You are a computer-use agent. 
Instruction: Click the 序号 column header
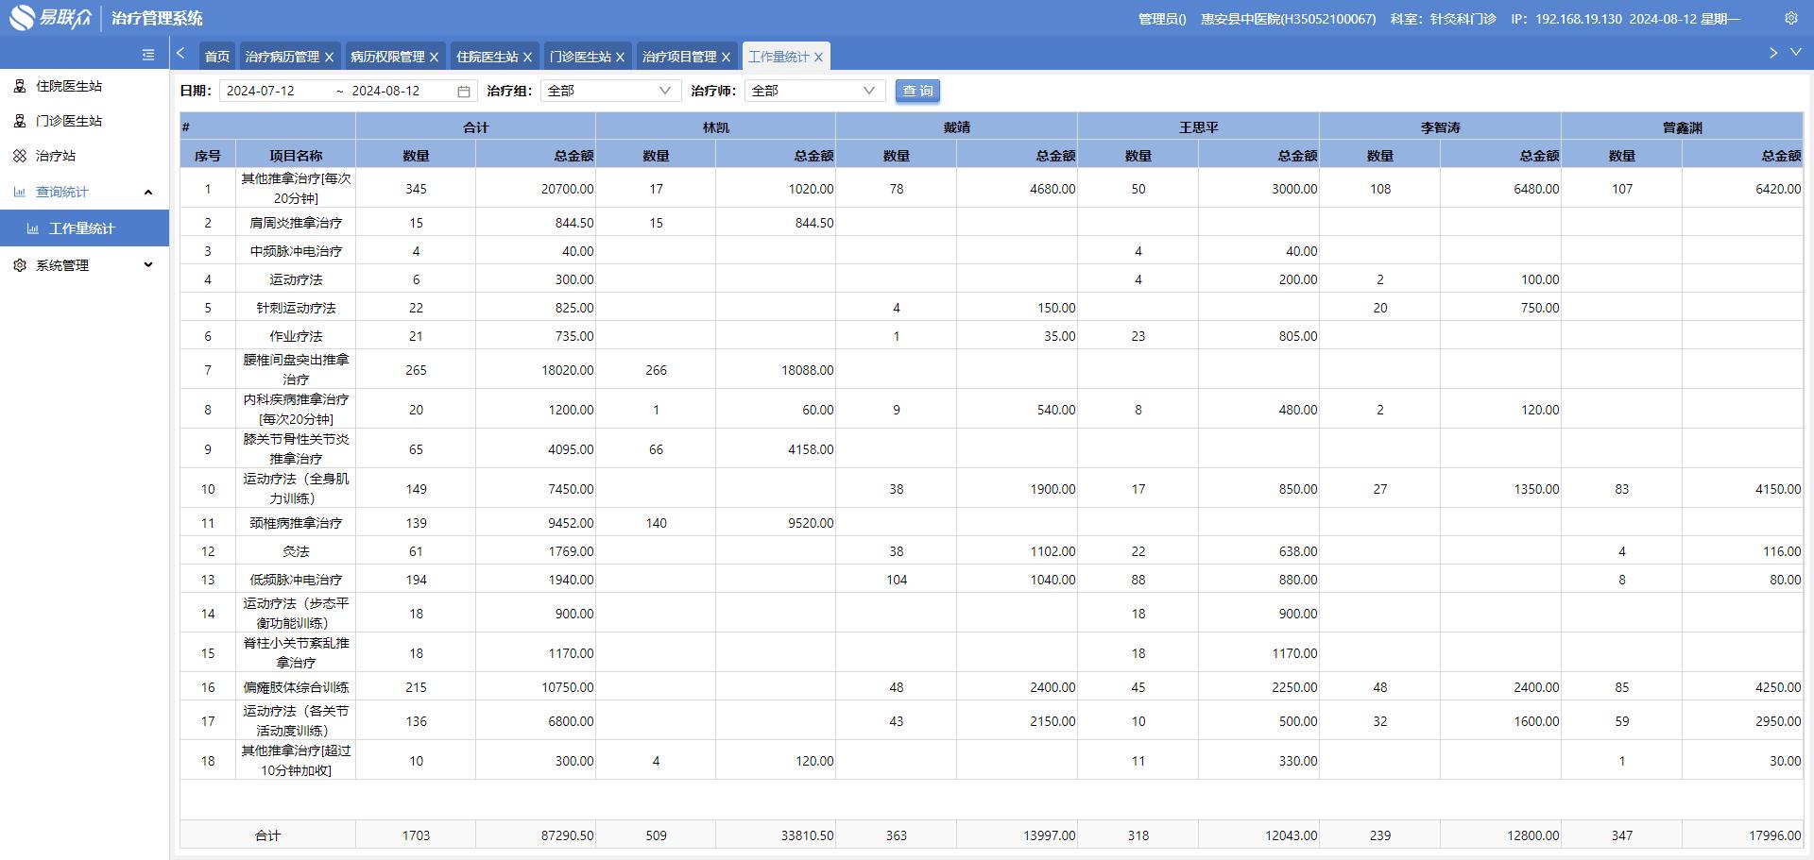[208, 155]
